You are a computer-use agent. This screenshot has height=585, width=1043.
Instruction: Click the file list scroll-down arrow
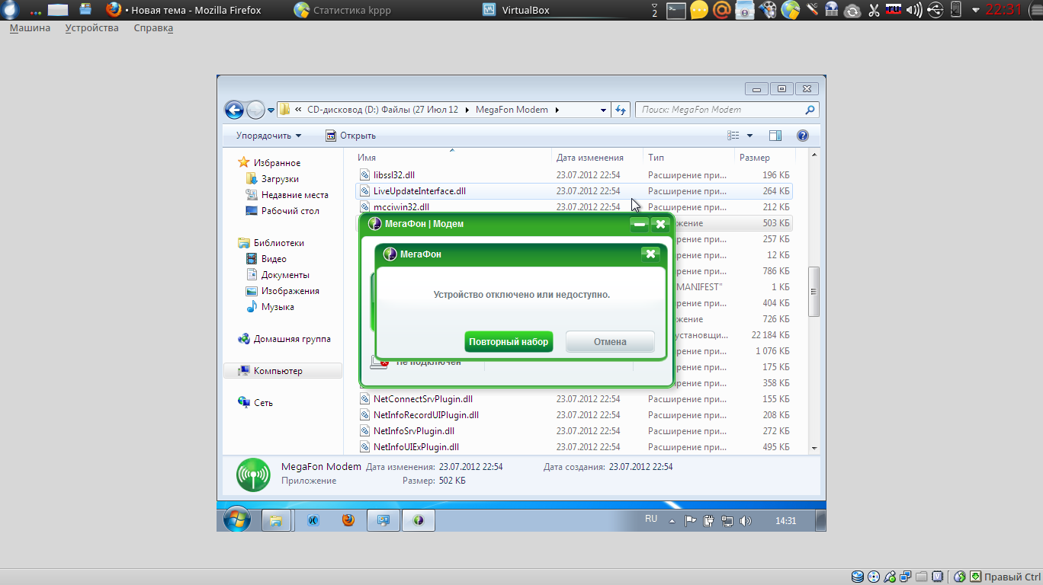coord(814,448)
